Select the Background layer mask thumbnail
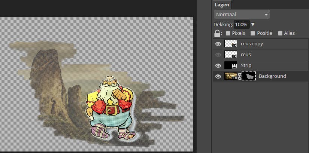309x153 pixels. [x=249, y=76]
